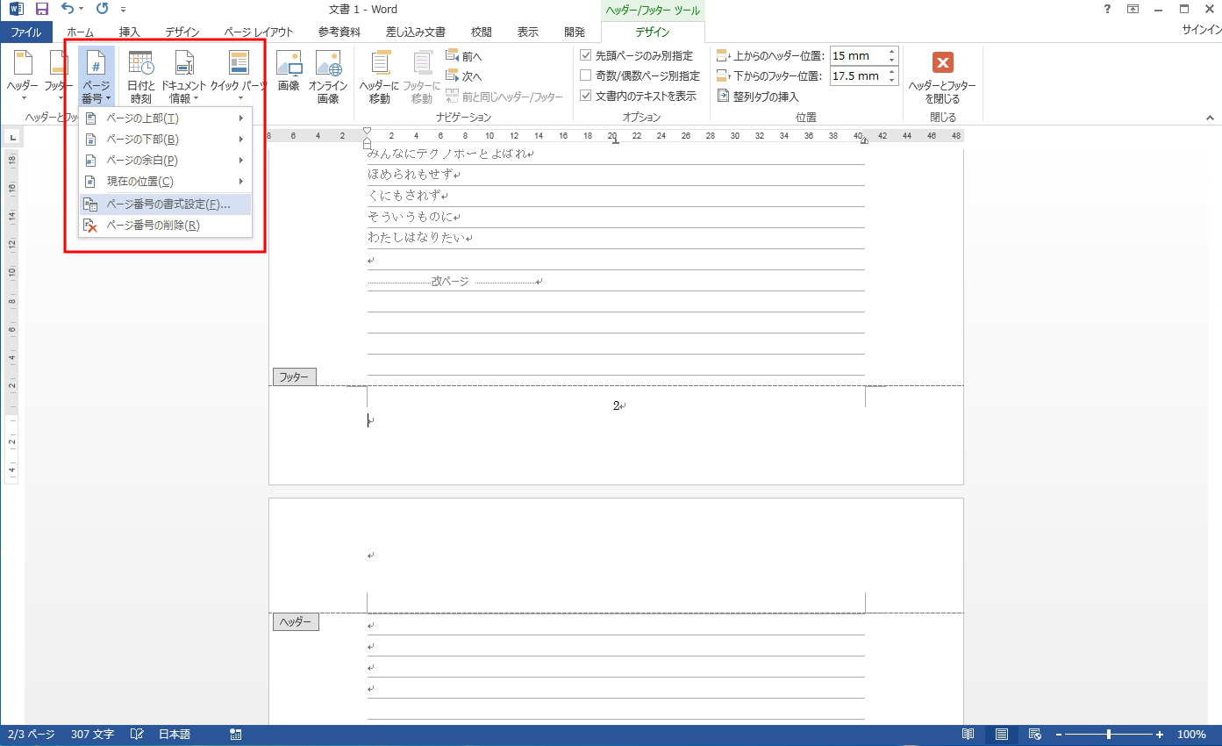Expand 現在の位置 submenu
Viewport: 1222px width, 746px height.
165,182
